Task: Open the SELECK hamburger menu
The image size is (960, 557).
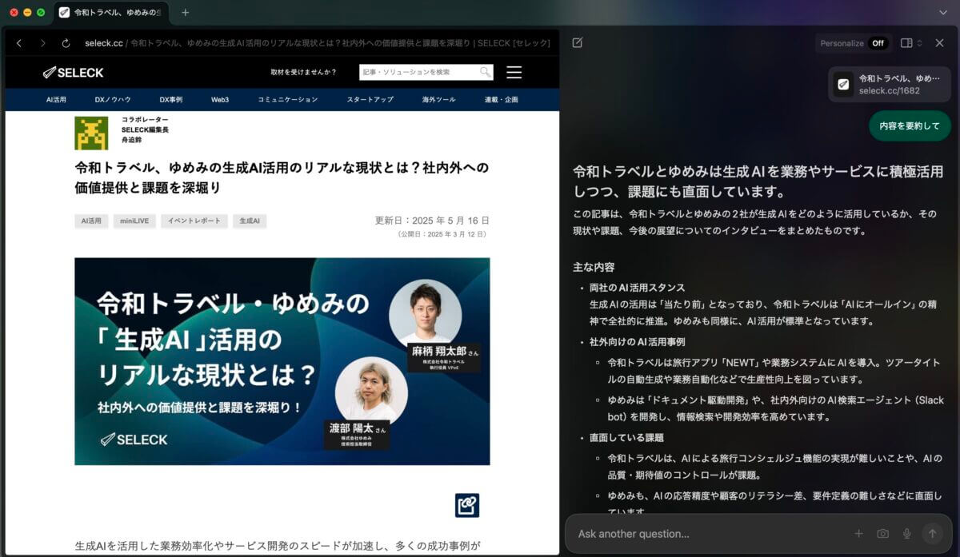Action: click(x=514, y=73)
